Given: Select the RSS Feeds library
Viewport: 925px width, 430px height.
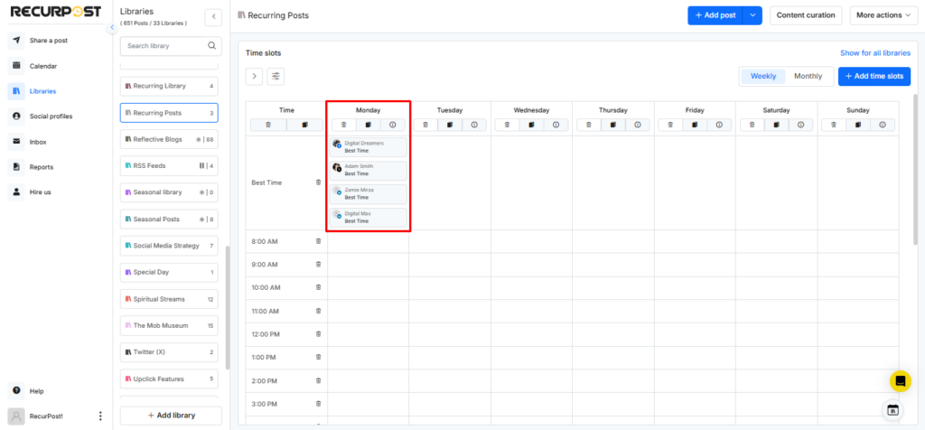Looking at the screenshot, I should (x=169, y=165).
